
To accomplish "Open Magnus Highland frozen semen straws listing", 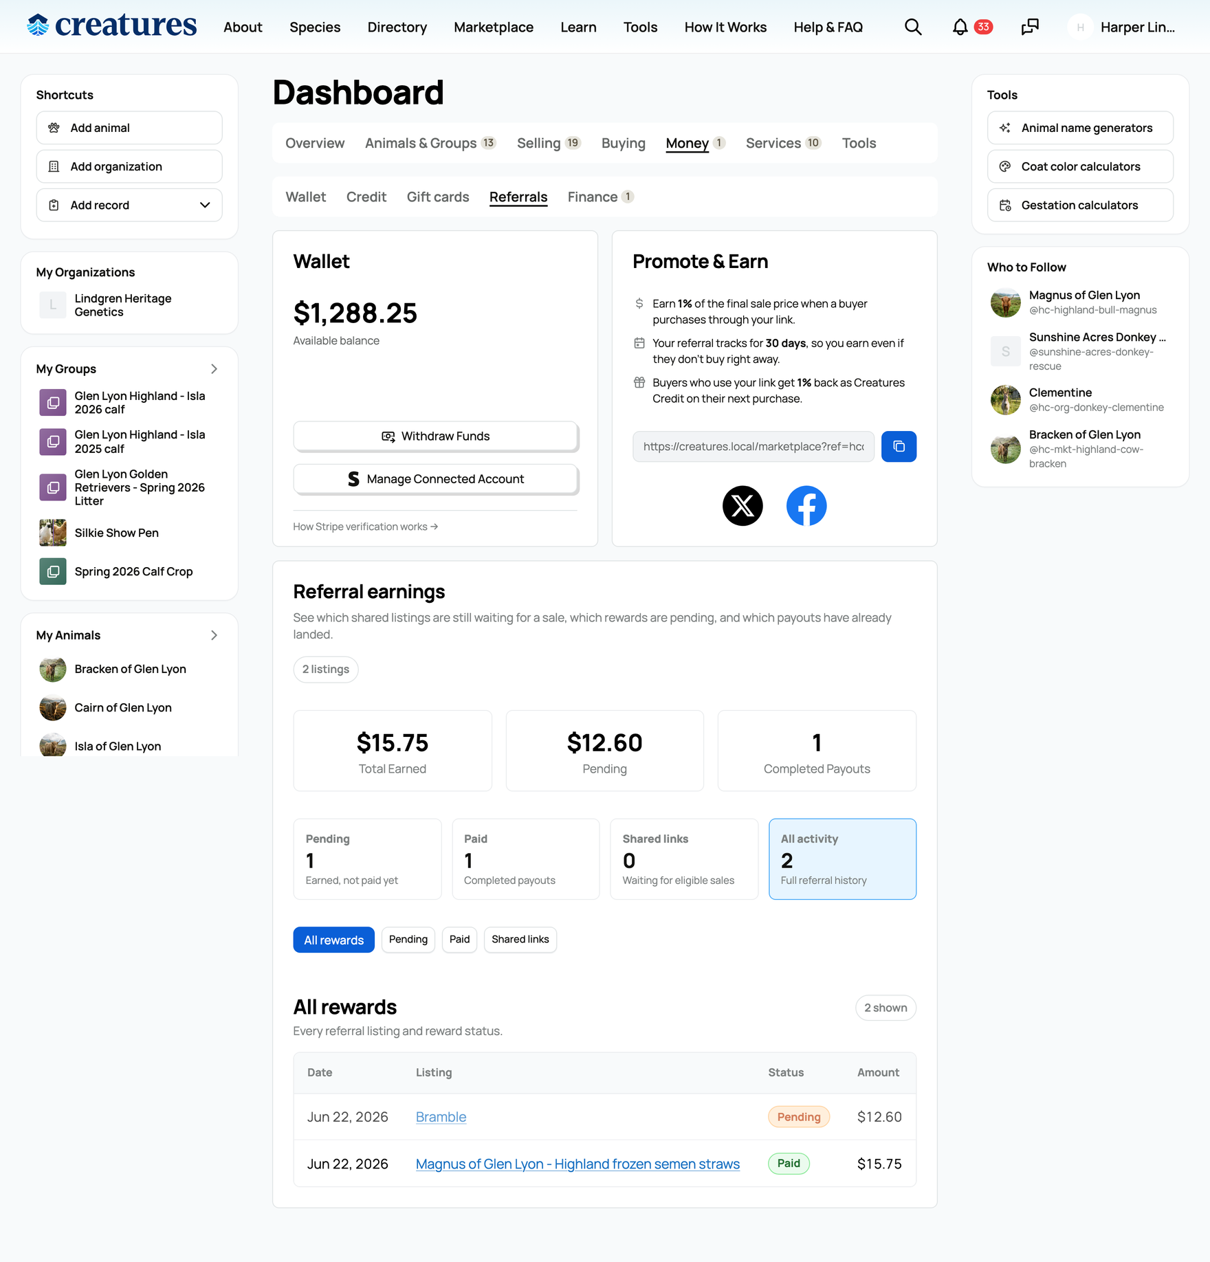I will pyautogui.click(x=577, y=1164).
